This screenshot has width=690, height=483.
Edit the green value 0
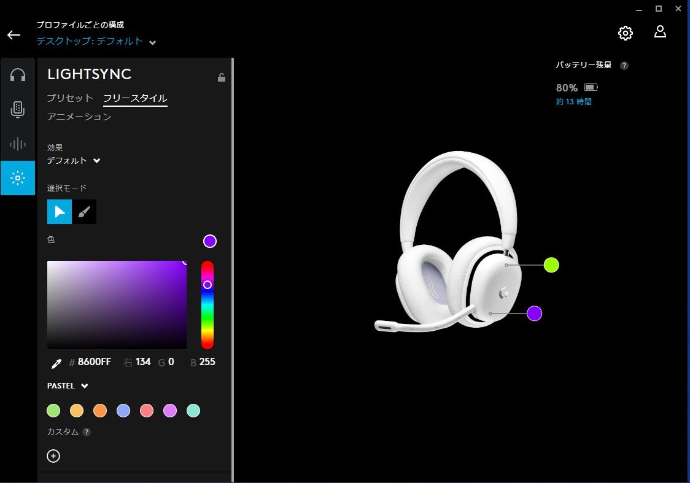171,361
